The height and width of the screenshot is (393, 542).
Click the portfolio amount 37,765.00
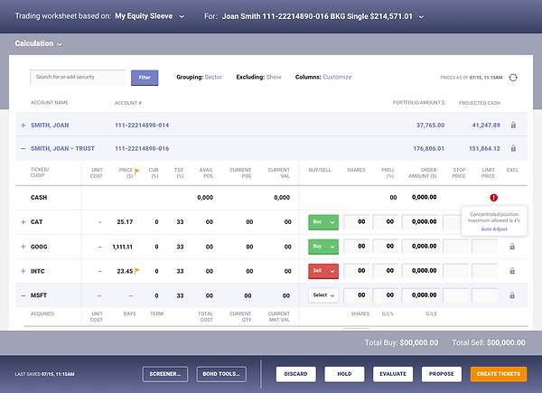(430, 125)
